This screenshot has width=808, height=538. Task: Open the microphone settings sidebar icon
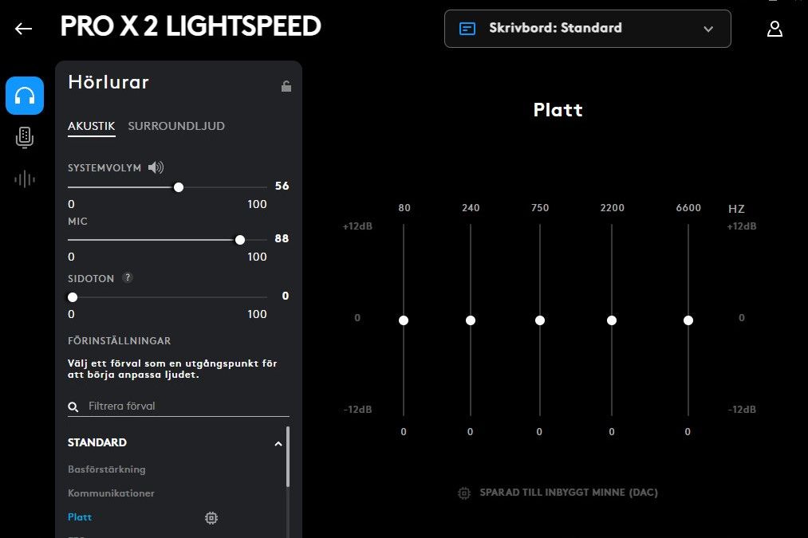pos(25,137)
